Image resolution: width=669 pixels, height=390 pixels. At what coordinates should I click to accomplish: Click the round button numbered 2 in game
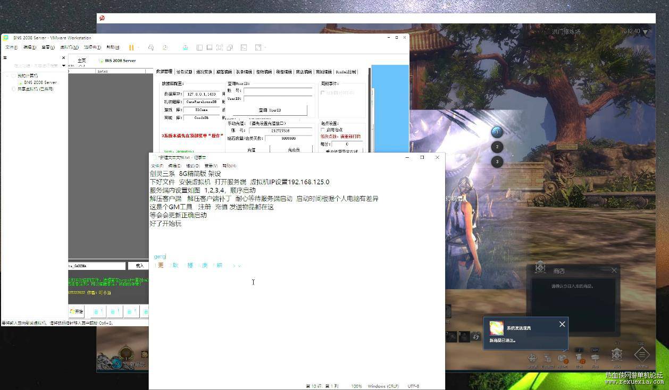click(x=497, y=147)
